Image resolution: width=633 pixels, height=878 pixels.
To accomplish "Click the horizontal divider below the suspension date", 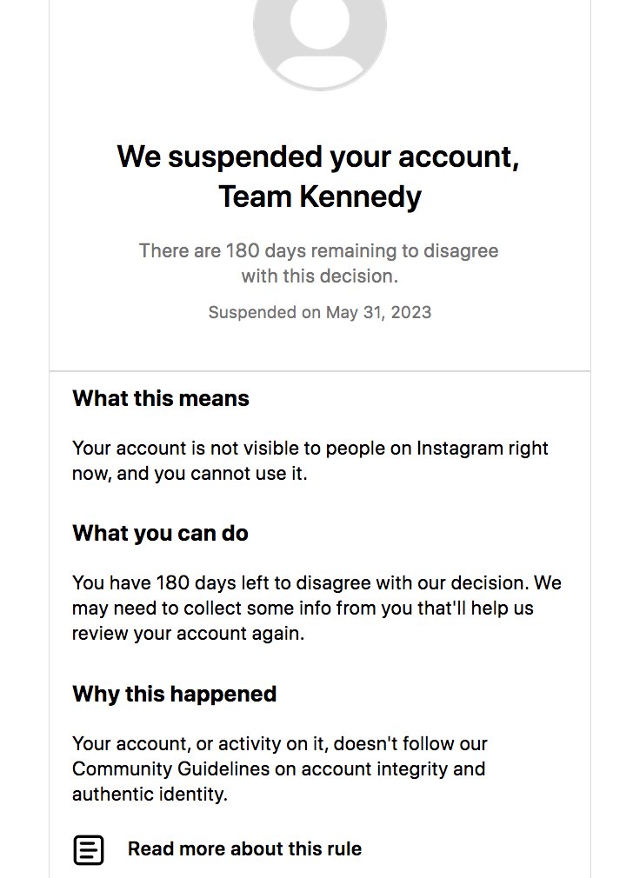I will click(319, 370).
